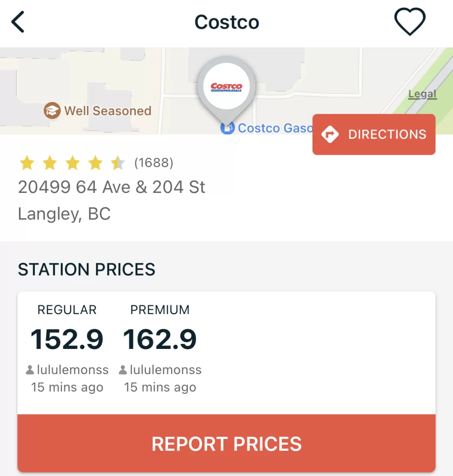Open lululemonss profile under Premium price
The width and height of the screenshot is (453, 476).
pos(166,370)
